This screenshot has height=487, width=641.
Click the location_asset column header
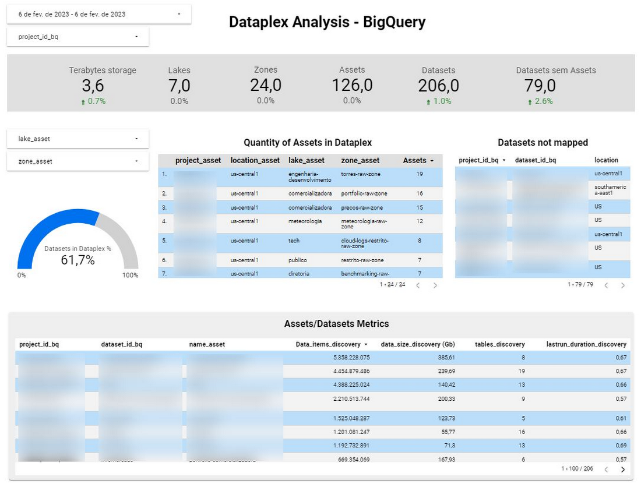pyautogui.click(x=255, y=161)
